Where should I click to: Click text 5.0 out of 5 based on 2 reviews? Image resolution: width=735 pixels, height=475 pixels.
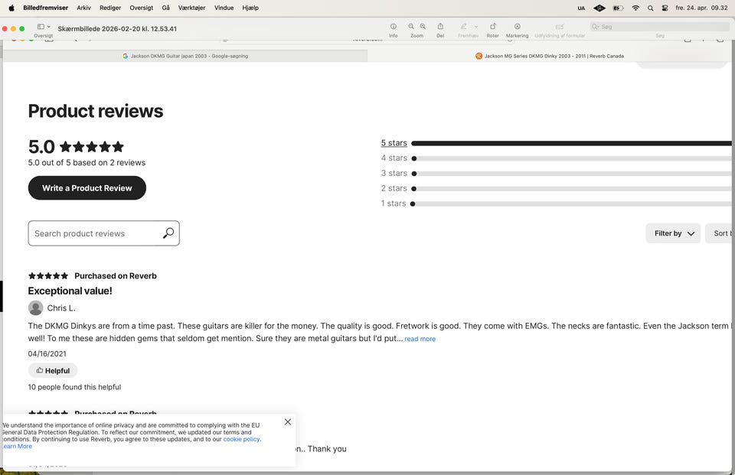click(x=87, y=163)
